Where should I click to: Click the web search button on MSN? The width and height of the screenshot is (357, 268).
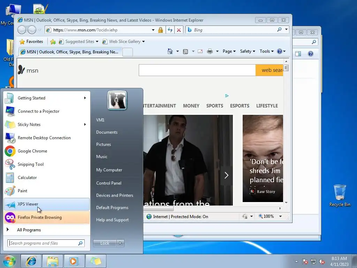269,70
